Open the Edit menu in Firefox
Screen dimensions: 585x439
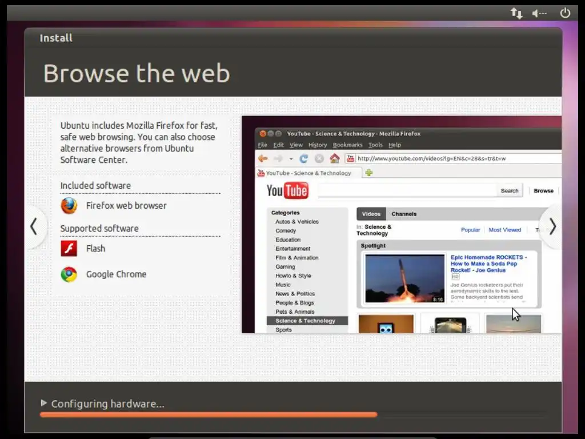(278, 145)
